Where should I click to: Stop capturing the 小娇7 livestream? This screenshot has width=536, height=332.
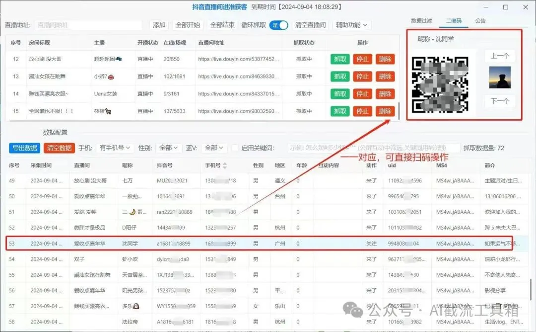pos(363,76)
